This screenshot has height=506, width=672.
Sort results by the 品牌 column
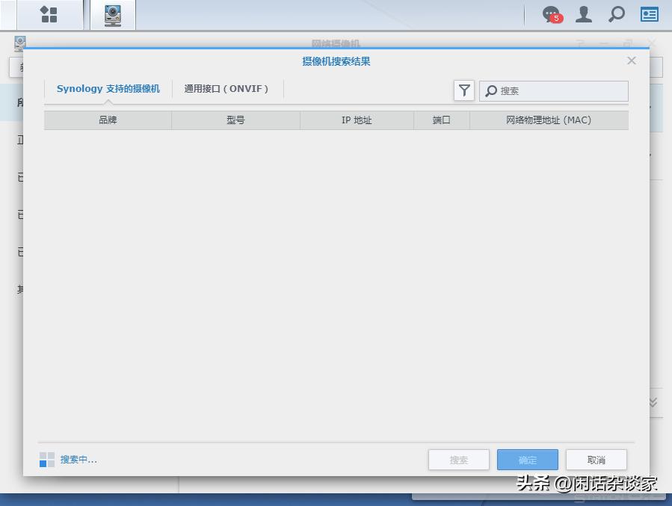coord(108,120)
